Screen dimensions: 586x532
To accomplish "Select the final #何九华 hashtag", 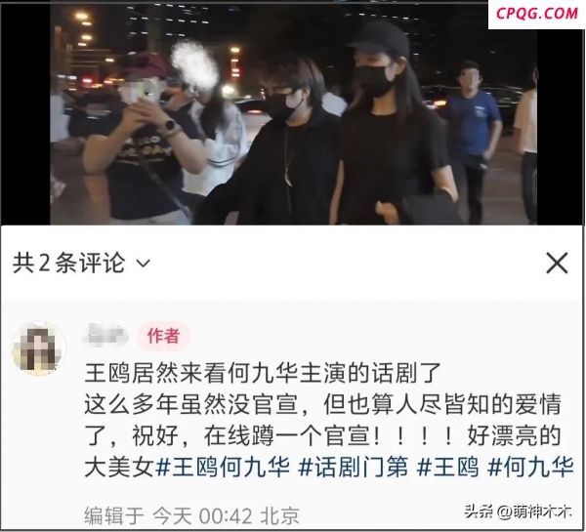I will coord(530,467).
